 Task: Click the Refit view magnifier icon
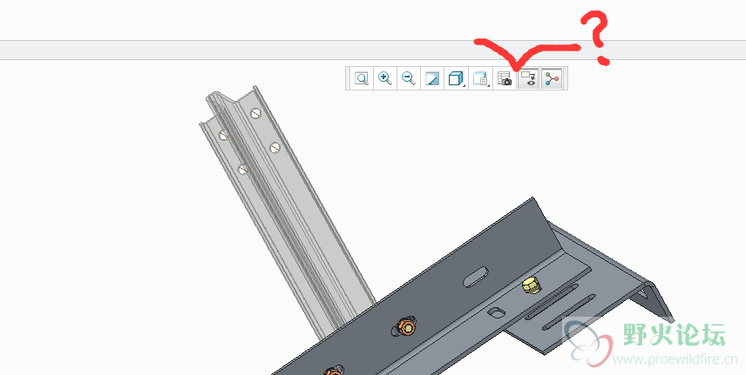coord(362,78)
